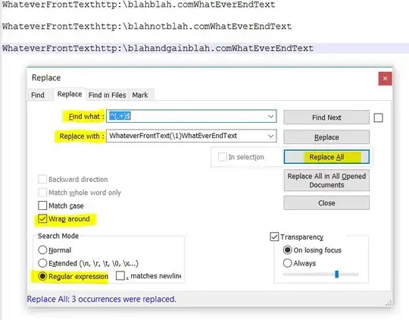This screenshot has height=320, width=409.
Task: Expand the Replace with history dropdown
Action: pos(271,136)
